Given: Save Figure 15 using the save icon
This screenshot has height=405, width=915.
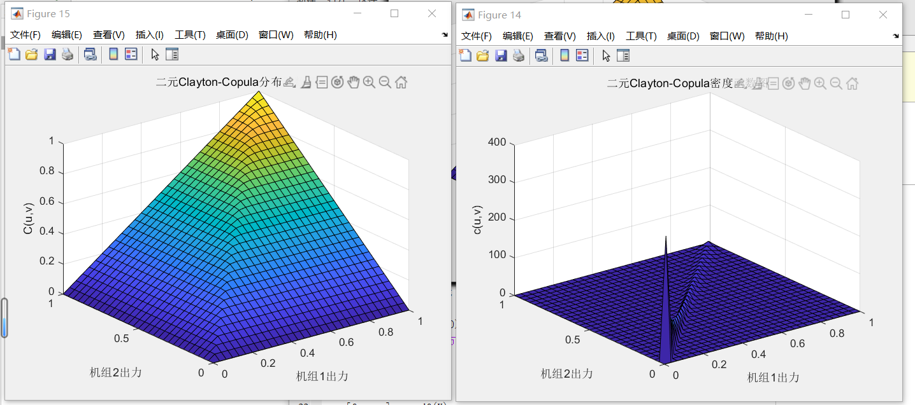Looking at the screenshot, I should pos(50,55).
